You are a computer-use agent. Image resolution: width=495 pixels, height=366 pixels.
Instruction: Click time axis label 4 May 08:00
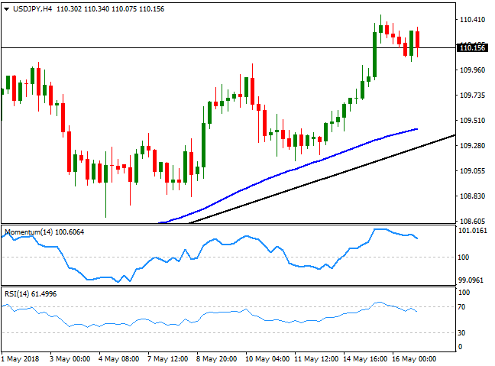click(x=118, y=359)
